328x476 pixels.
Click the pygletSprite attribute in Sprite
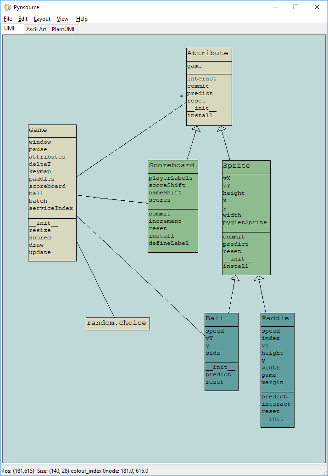point(245,223)
